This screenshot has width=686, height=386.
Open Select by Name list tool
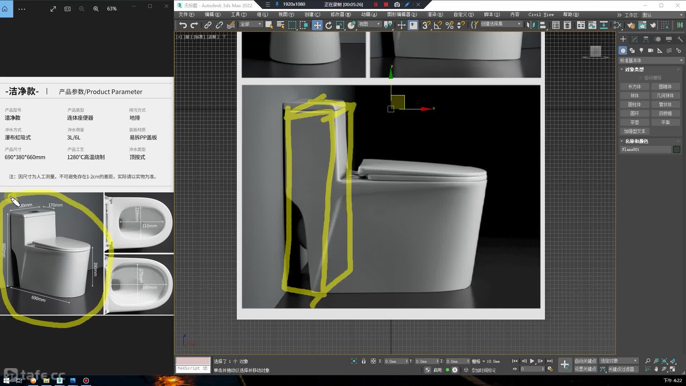[x=280, y=25]
